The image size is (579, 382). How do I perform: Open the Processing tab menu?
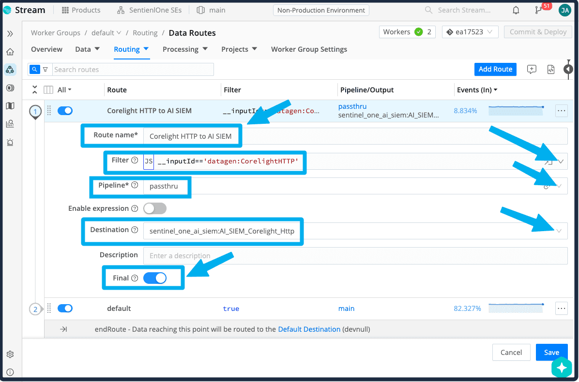click(x=185, y=49)
